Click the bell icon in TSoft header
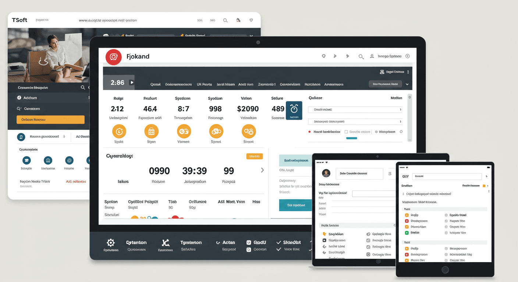Screen dimensions: 518x282 (x=238, y=20)
